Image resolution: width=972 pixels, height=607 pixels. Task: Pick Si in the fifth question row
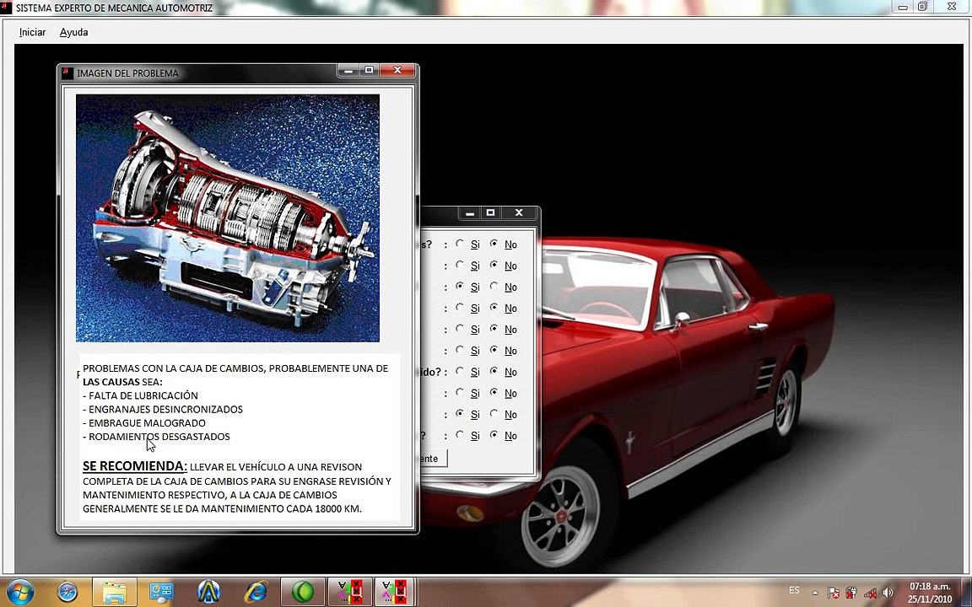[x=460, y=329]
